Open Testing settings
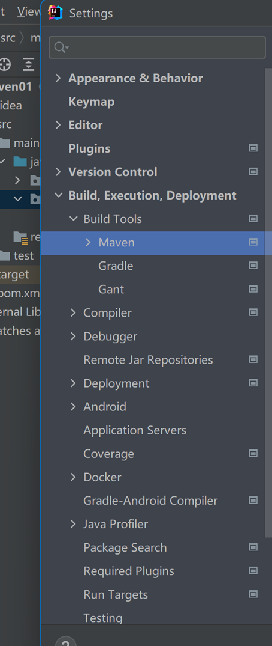Image resolution: width=272 pixels, height=646 pixels. 103,618
